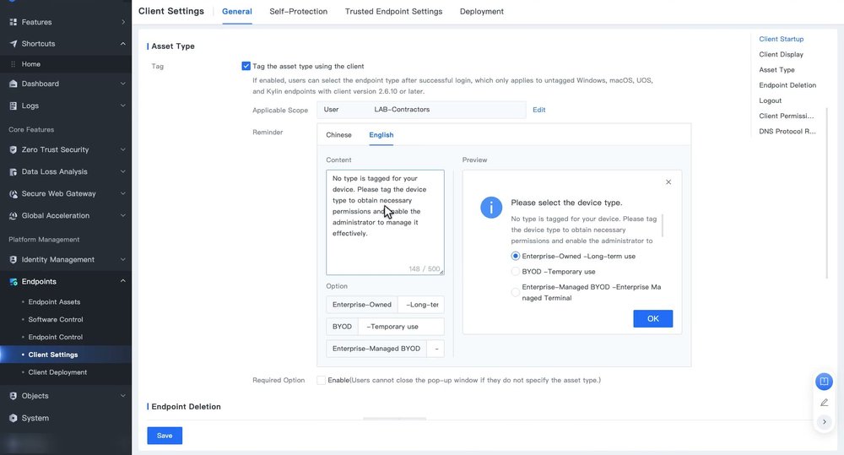Click Edit next to Applicable Scope

click(x=538, y=110)
